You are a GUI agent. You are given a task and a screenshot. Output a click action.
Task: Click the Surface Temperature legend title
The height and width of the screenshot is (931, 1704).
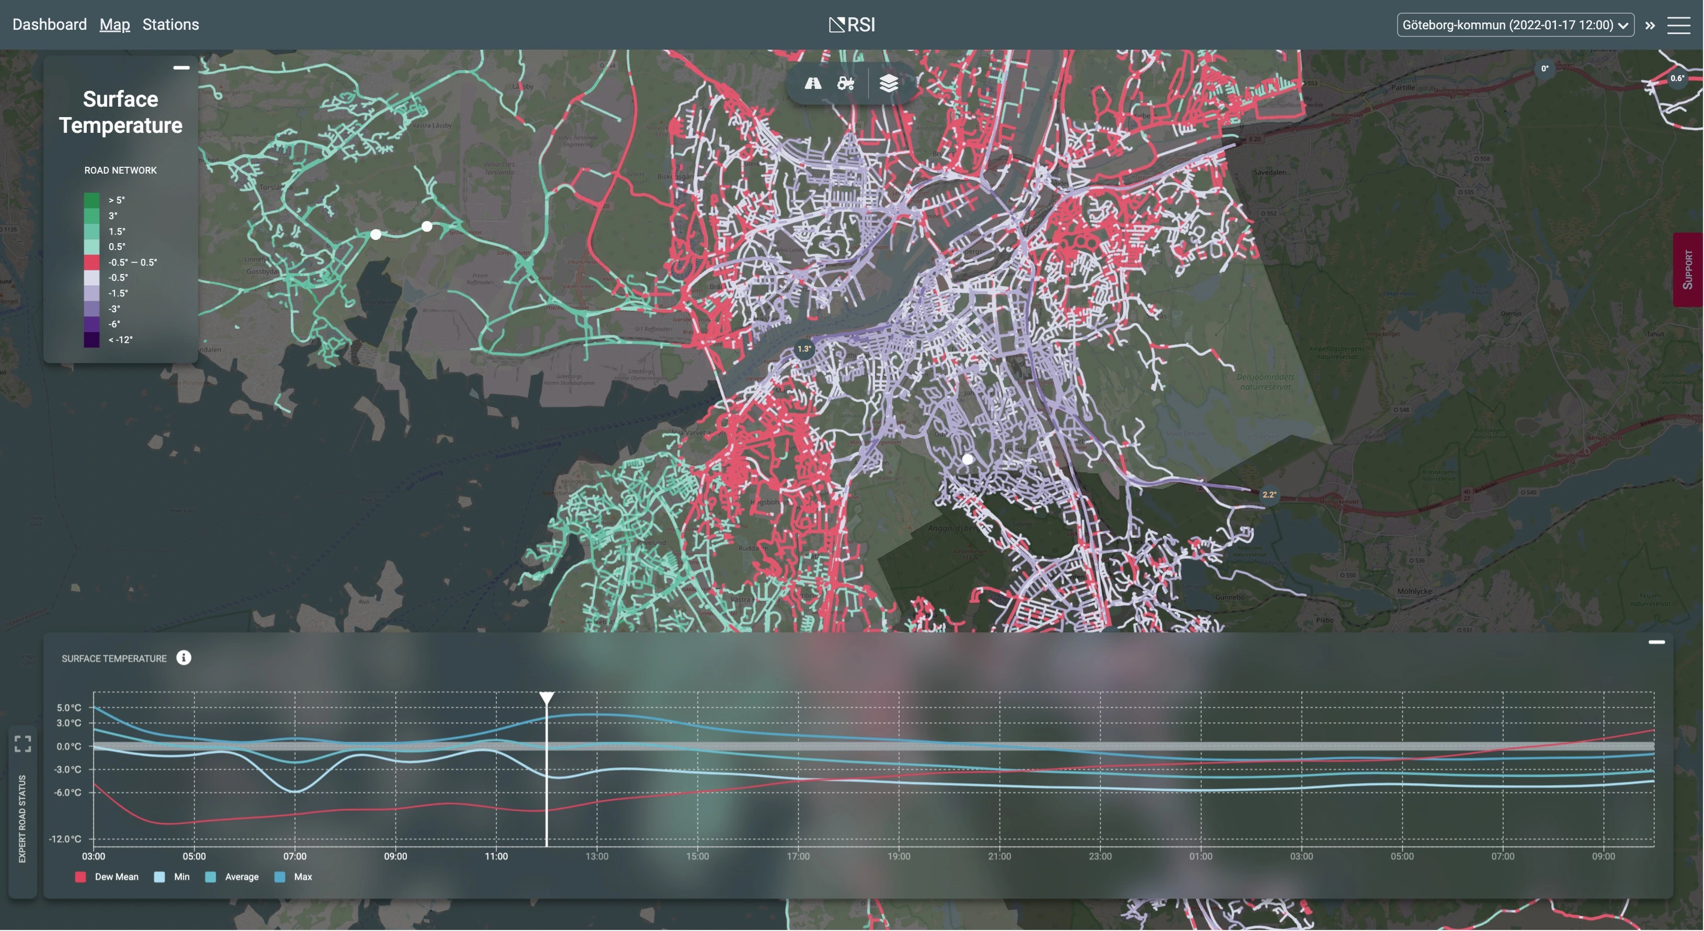[x=120, y=112]
